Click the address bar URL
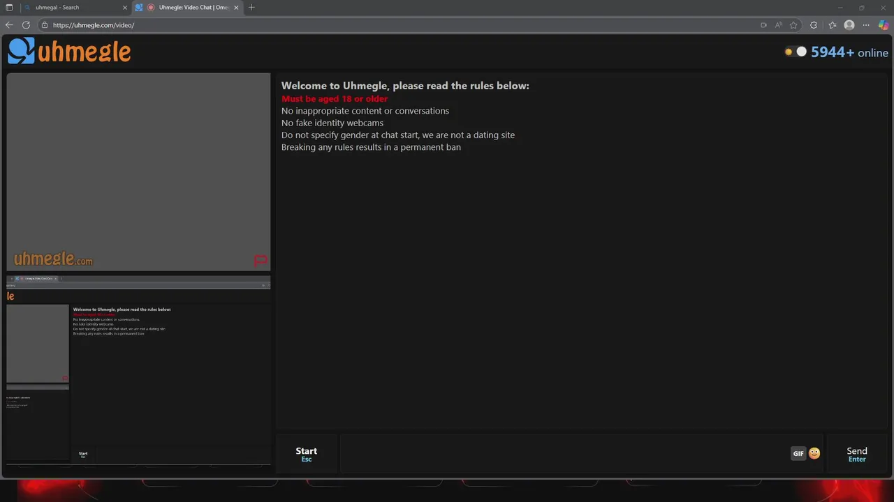 [x=94, y=25]
